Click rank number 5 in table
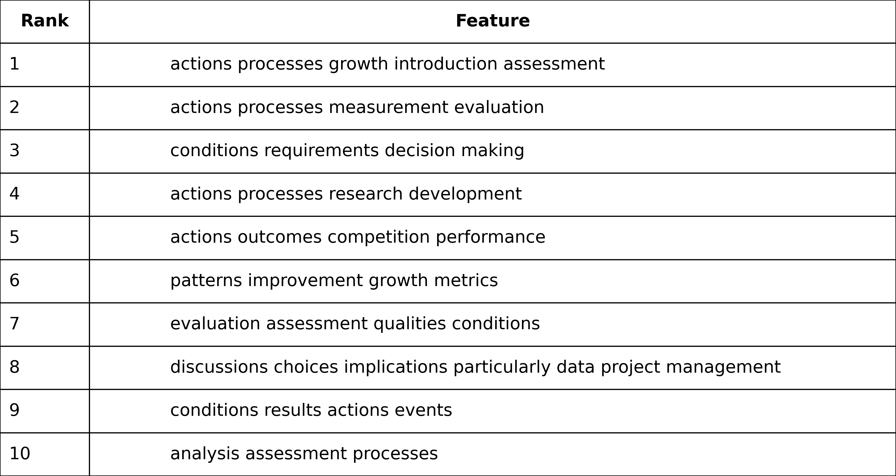The width and height of the screenshot is (896, 476). pos(15,237)
